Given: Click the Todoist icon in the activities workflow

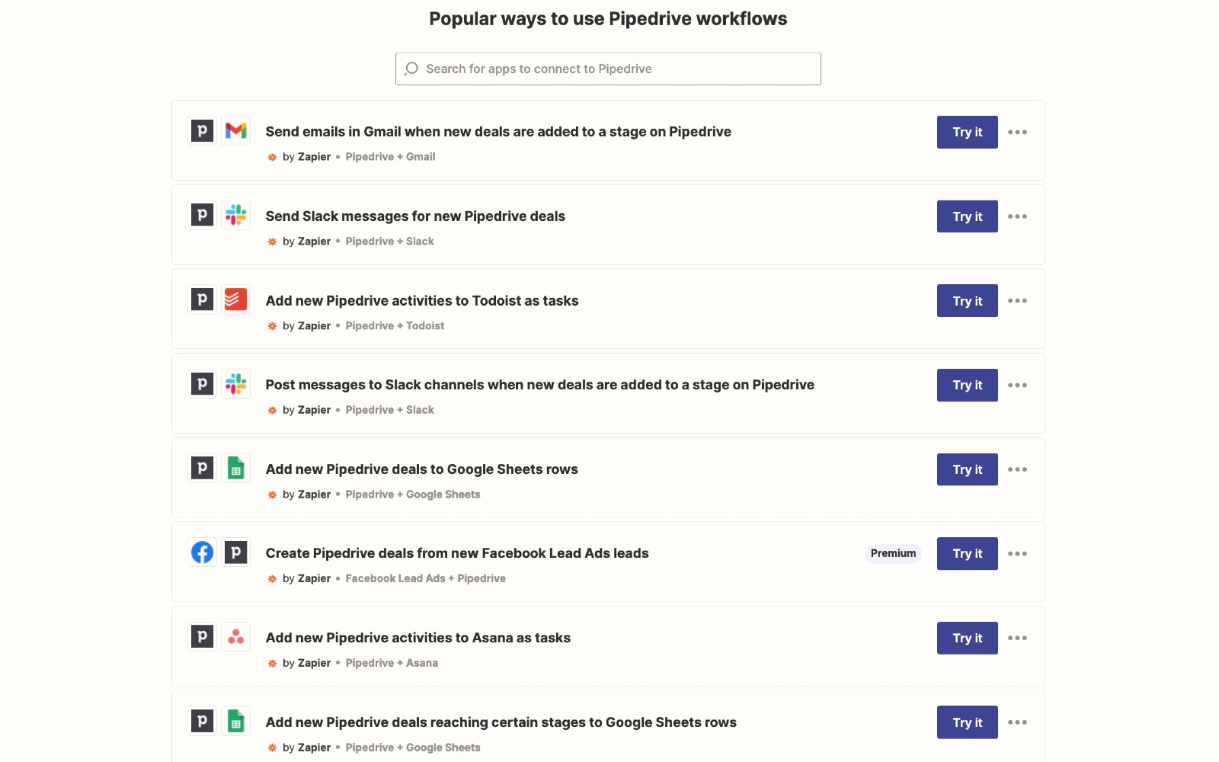Looking at the screenshot, I should click(236, 299).
